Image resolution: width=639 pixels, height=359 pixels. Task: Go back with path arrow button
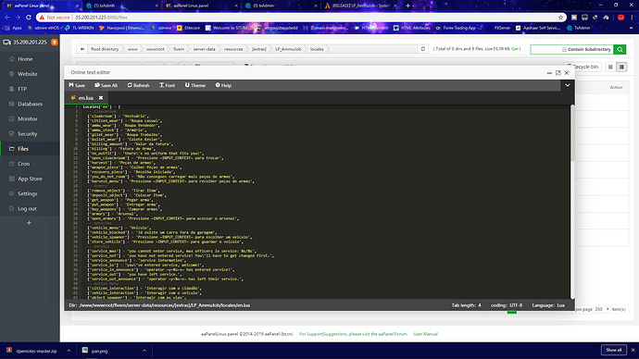[81, 49]
